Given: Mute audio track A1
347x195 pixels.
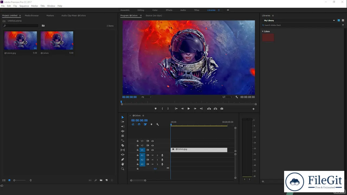Looking at the screenshot, I should point(152,155).
